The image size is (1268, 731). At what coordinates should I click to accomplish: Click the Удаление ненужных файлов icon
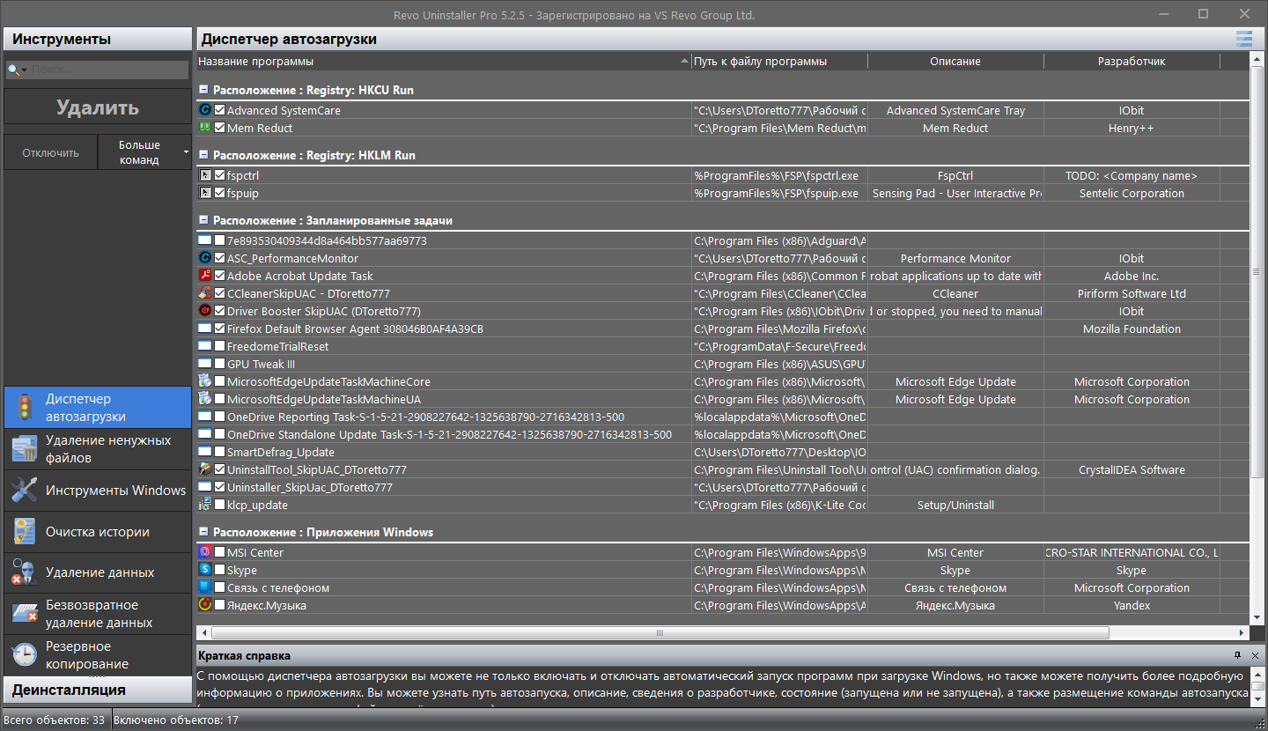(x=24, y=449)
